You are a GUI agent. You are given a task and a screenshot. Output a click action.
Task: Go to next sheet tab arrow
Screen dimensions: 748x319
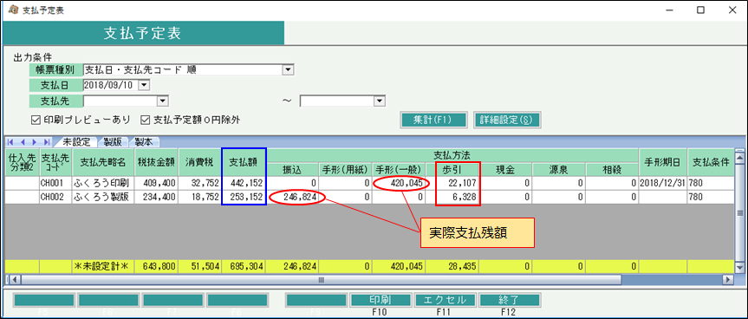pyautogui.click(x=35, y=142)
